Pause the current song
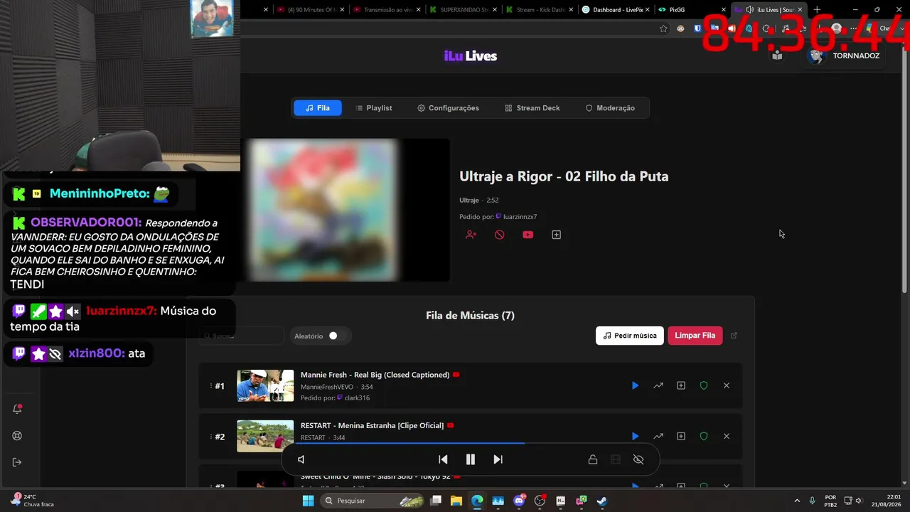 coord(470,459)
